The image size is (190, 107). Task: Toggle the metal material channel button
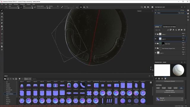[175, 88]
